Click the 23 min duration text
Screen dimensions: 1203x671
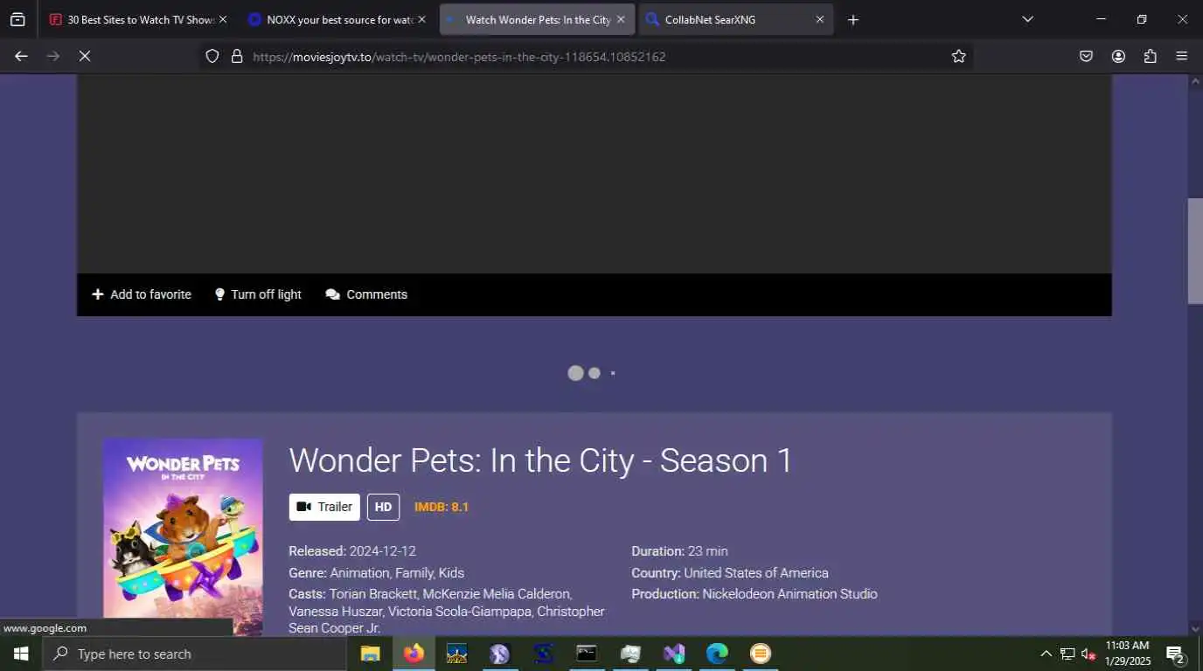pyautogui.click(x=708, y=551)
